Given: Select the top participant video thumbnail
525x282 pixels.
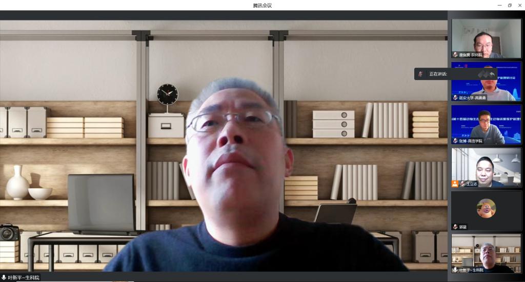Looking at the screenshot, I should point(486,38).
